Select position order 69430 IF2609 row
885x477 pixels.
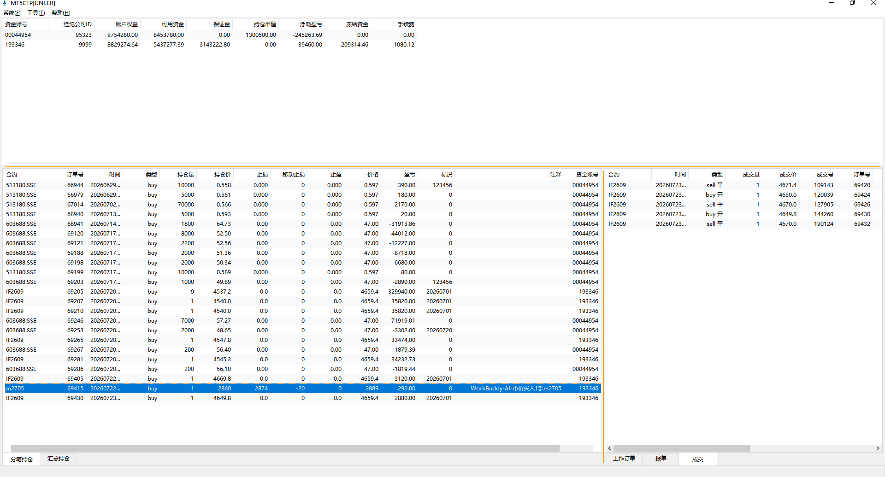302,398
